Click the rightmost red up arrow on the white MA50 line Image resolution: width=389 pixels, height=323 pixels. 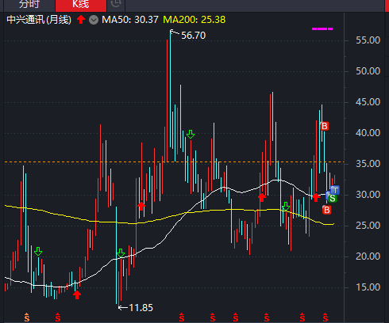coord(316,197)
